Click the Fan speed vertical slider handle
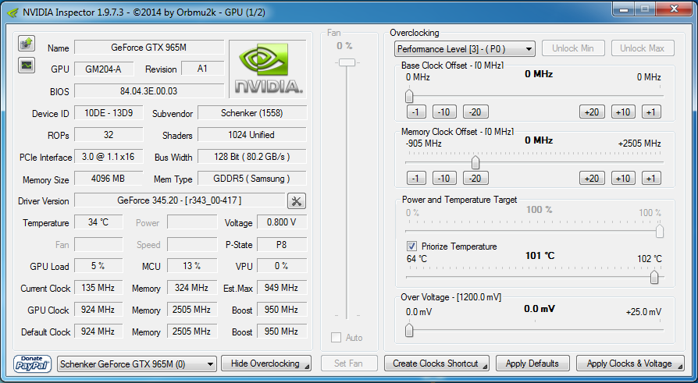Viewport: 698px width, 383px height. (347, 62)
